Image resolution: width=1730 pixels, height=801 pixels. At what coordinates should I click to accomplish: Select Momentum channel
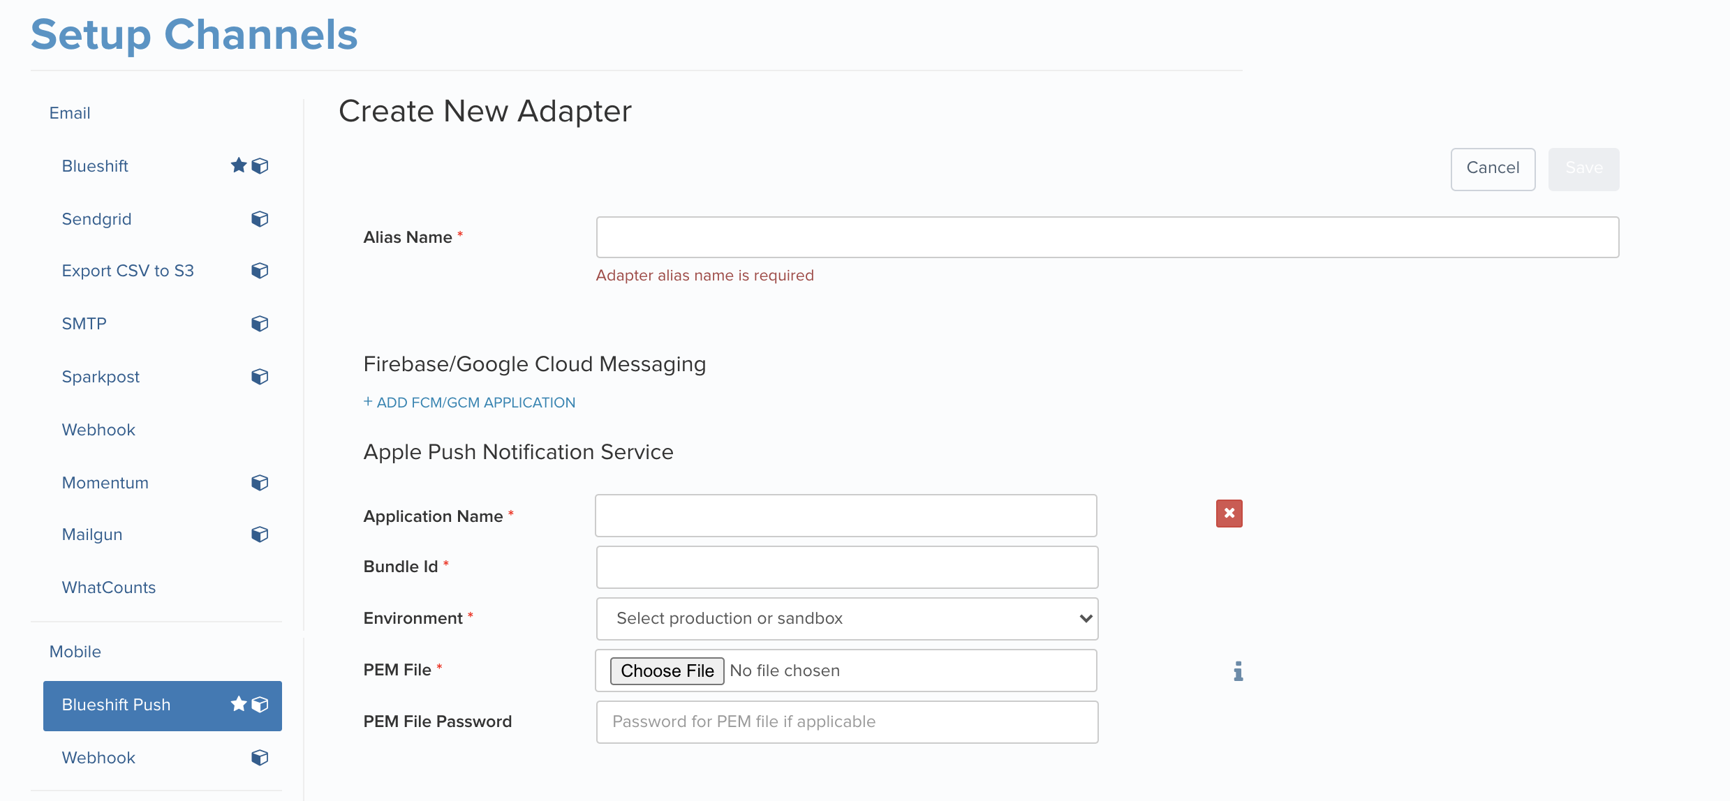[105, 483]
